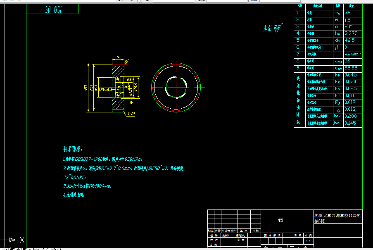Select the 14 width dimension text

(x=118, y=57)
